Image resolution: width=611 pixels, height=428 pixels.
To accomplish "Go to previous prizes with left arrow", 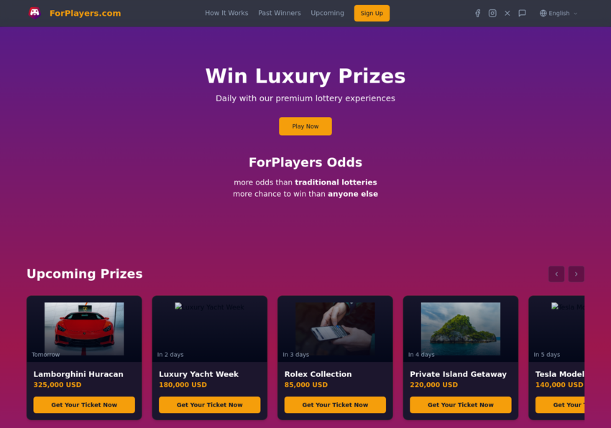I will coord(556,274).
